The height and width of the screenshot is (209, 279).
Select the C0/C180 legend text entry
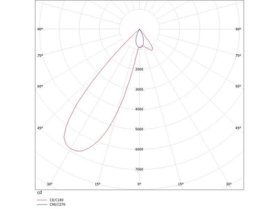click(56, 200)
